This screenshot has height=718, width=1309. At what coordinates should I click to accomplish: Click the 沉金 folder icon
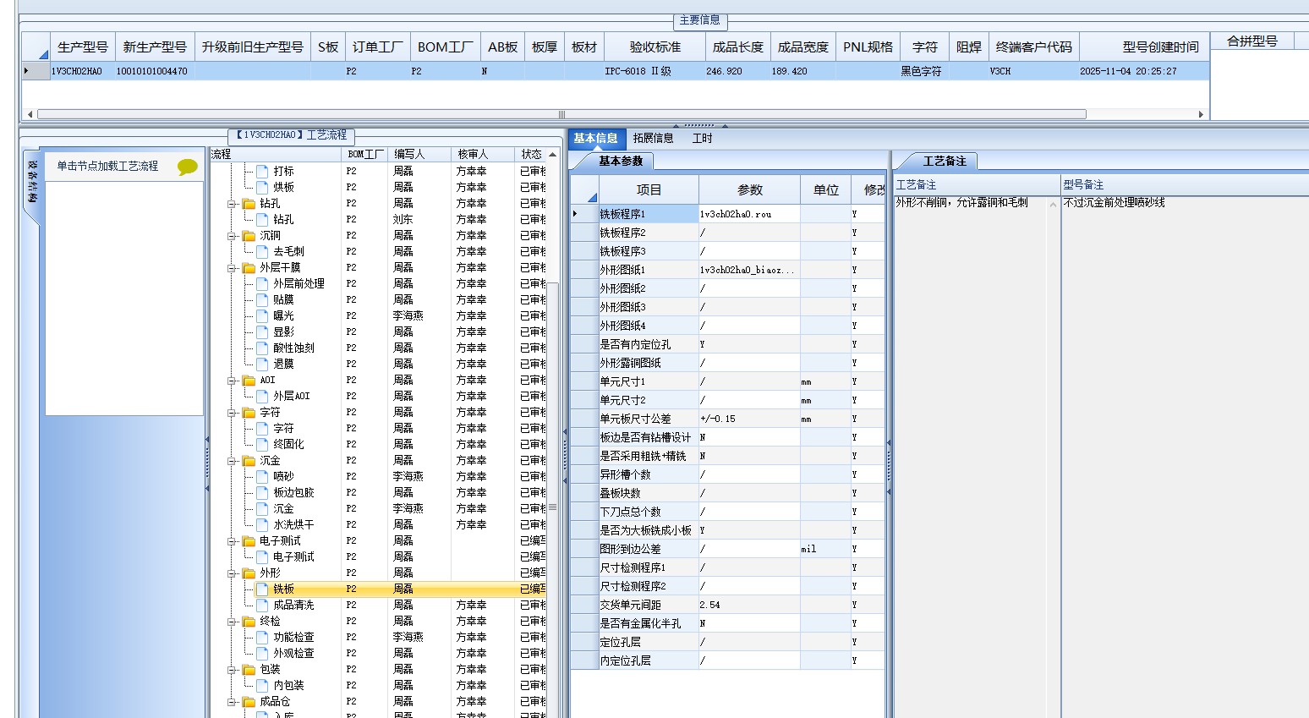(x=249, y=461)
